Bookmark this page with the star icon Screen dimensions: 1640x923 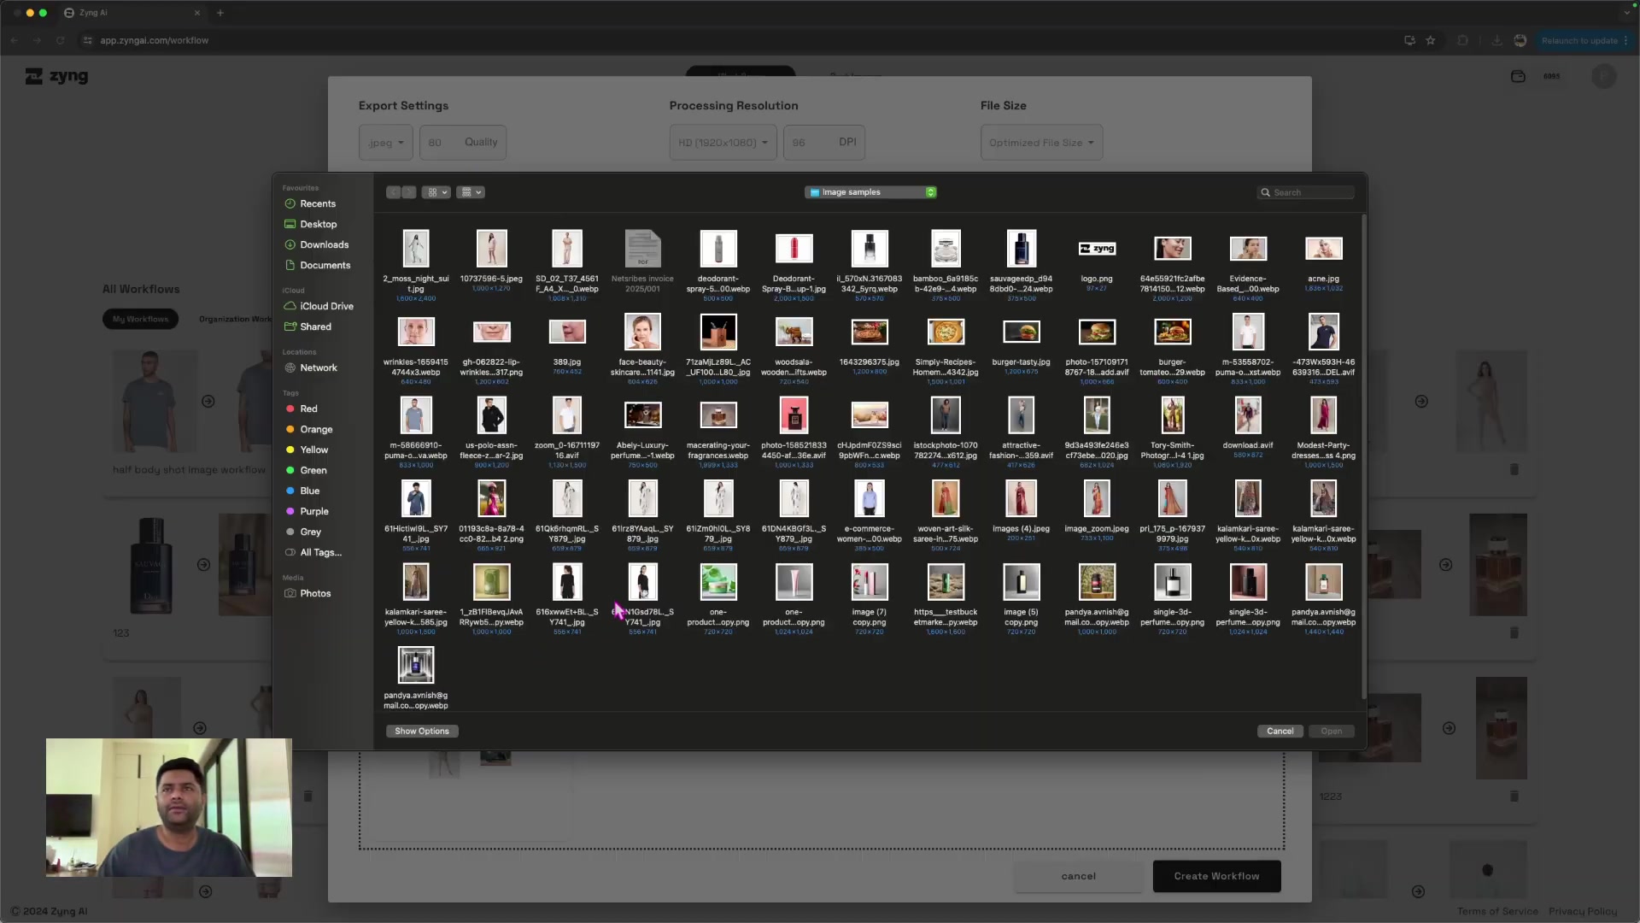(x=1431, y=41)
